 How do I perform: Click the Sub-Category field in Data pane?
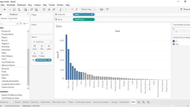[7, 56]
